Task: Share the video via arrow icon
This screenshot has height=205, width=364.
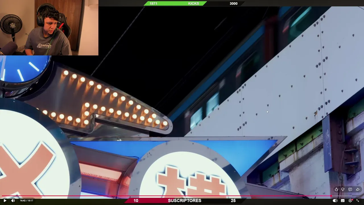Action: (x=358, y=190)
